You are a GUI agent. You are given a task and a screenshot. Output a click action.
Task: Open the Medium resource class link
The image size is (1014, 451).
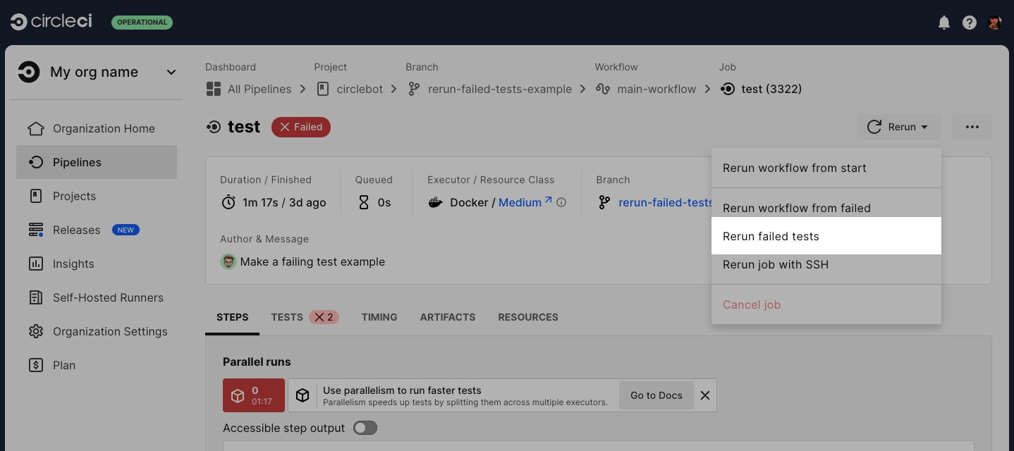[x=525, y=202]
